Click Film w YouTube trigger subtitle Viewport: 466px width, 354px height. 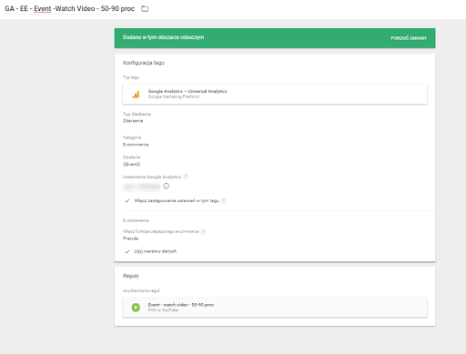coord(163,310)
